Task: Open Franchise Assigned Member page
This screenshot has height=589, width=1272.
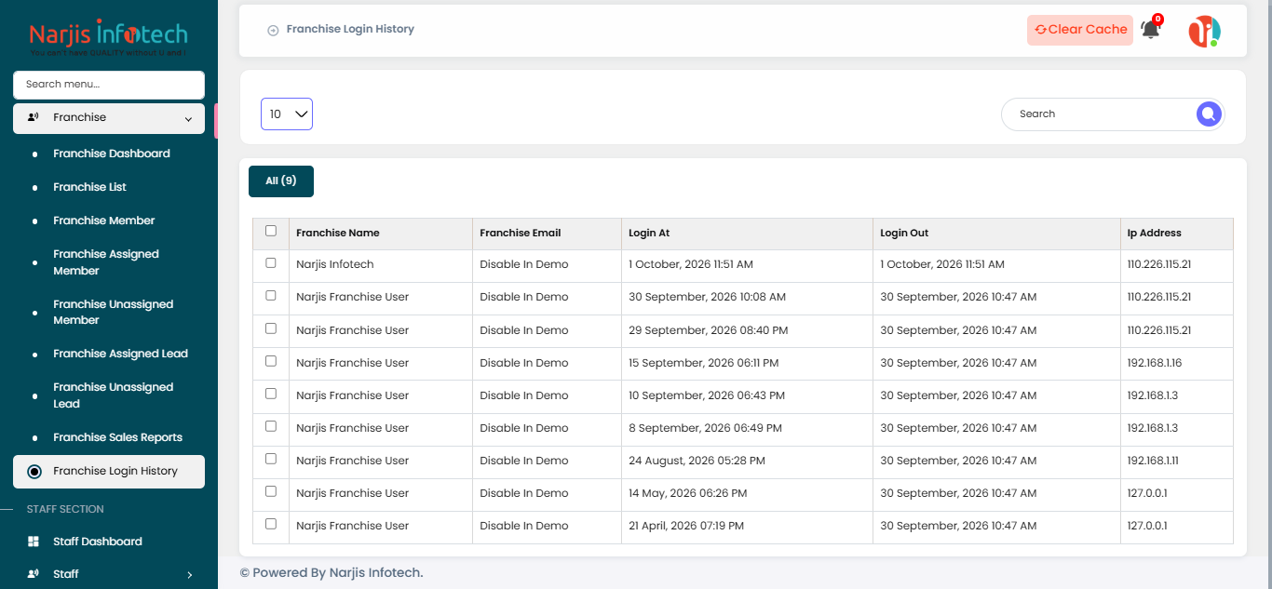Action: [106, 262]
